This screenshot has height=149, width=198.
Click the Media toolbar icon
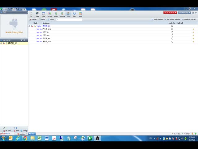click(56, 14)
